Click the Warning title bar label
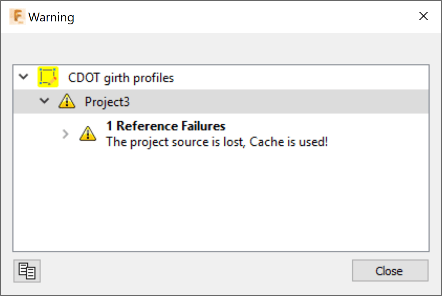Image resolution: width=442 pixels, height=296 pixels. coord(51,17)
